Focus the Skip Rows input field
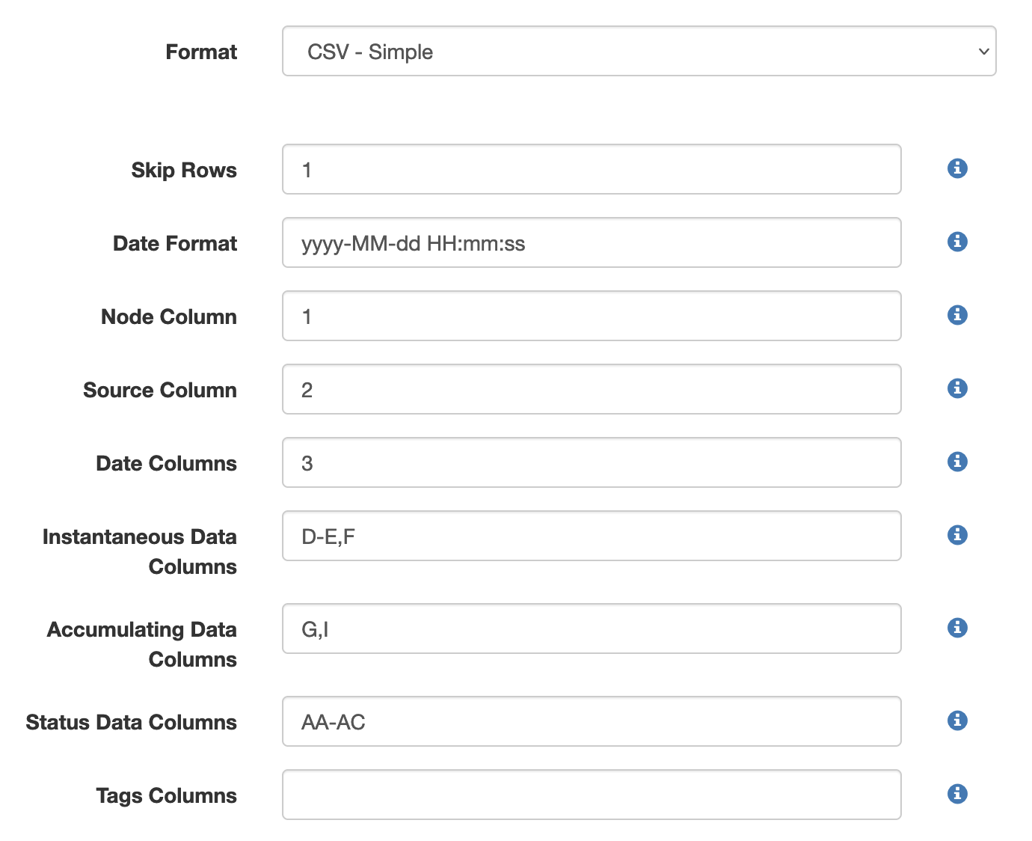 (x=592, y=169)
